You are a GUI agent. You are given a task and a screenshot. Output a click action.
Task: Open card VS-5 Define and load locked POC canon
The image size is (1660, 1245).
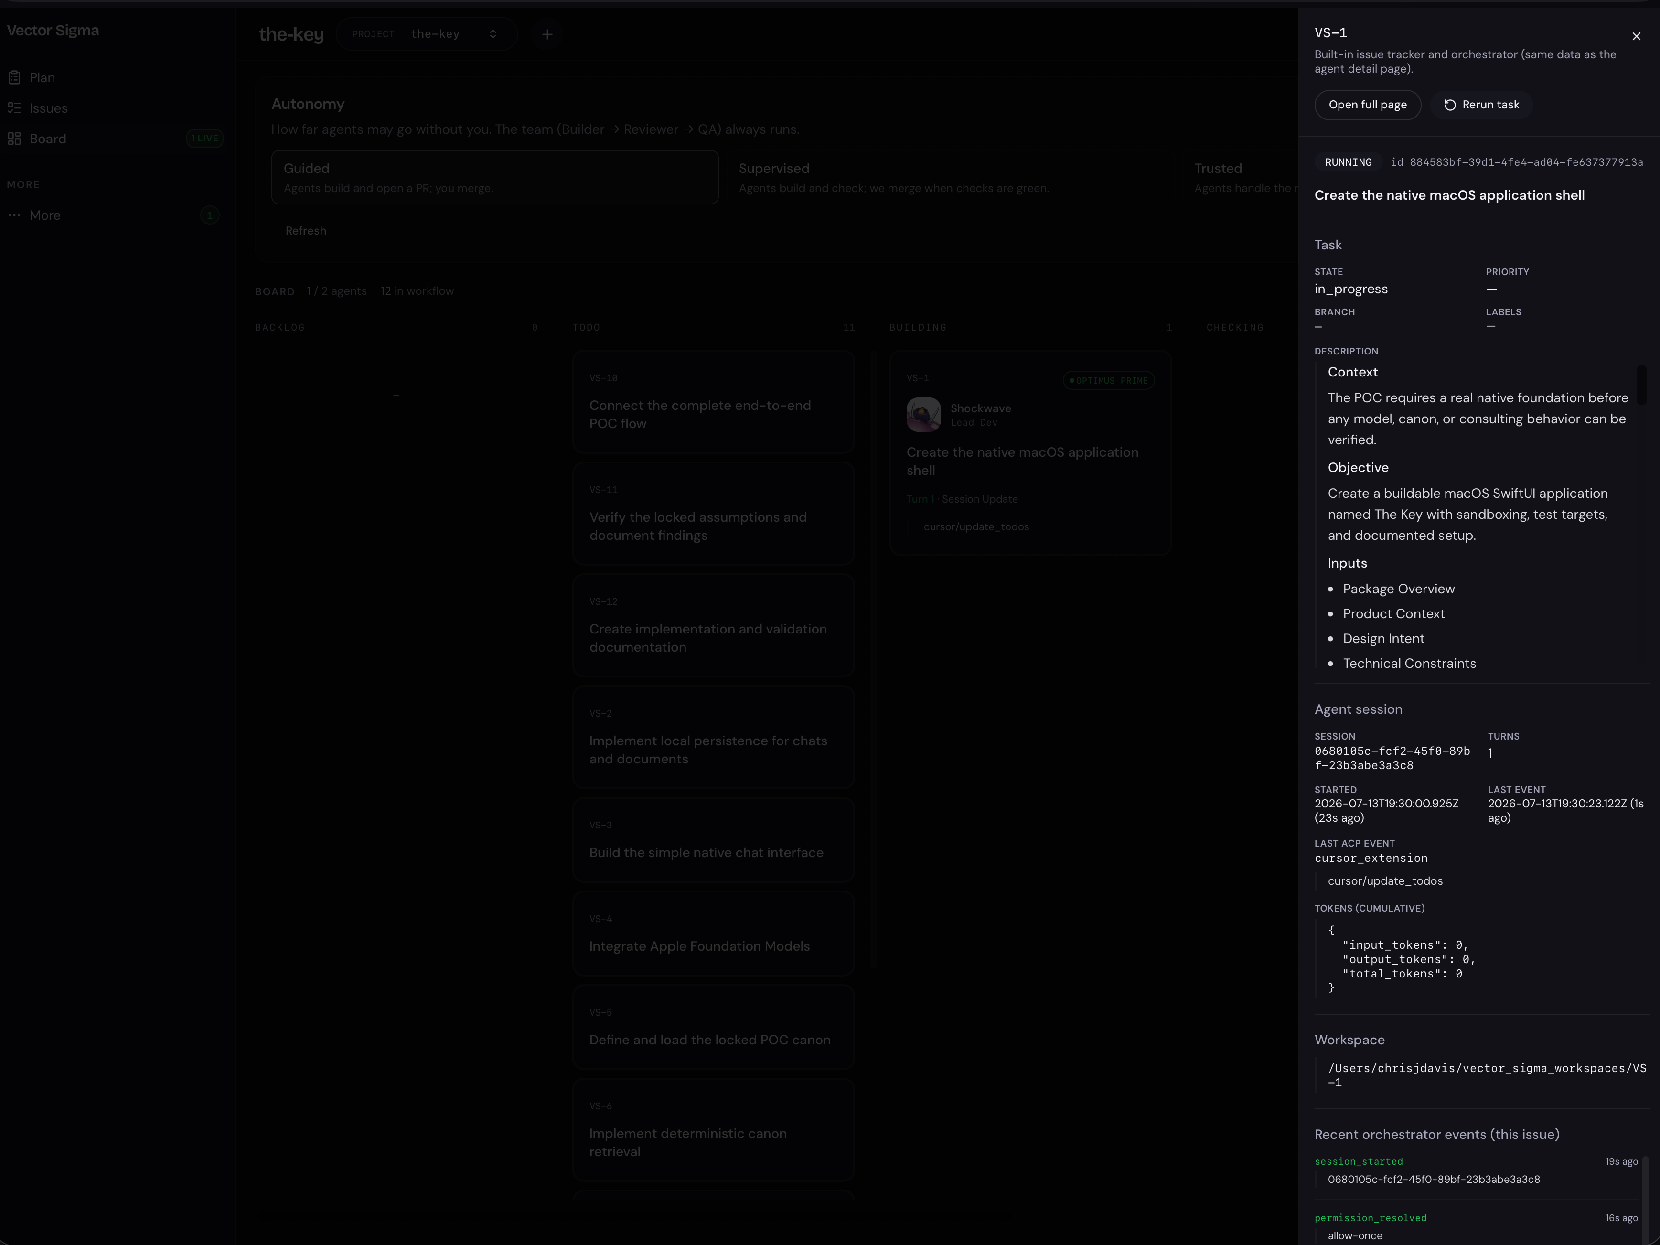click(x=713, y=1027)
